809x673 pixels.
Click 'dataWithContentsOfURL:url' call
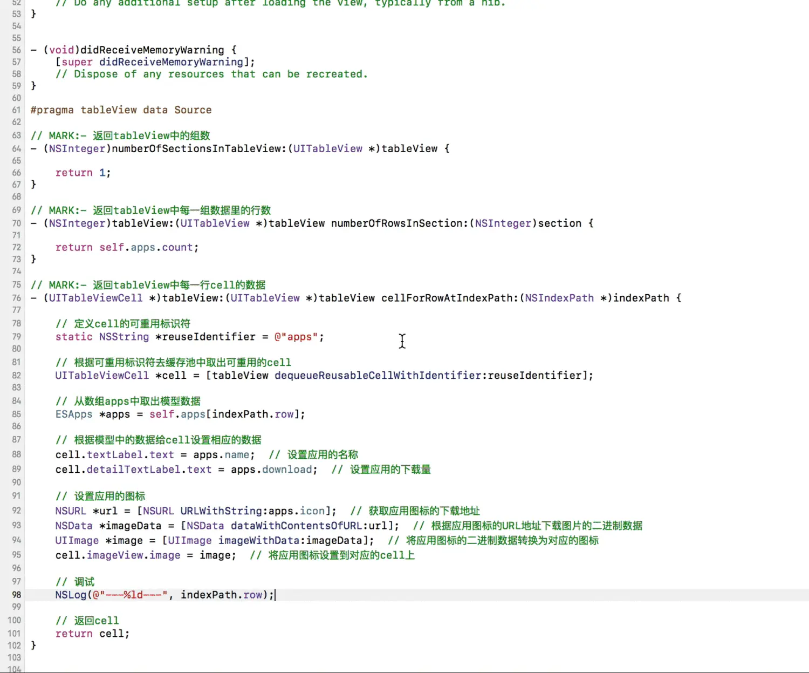click(x=309, y=526)
